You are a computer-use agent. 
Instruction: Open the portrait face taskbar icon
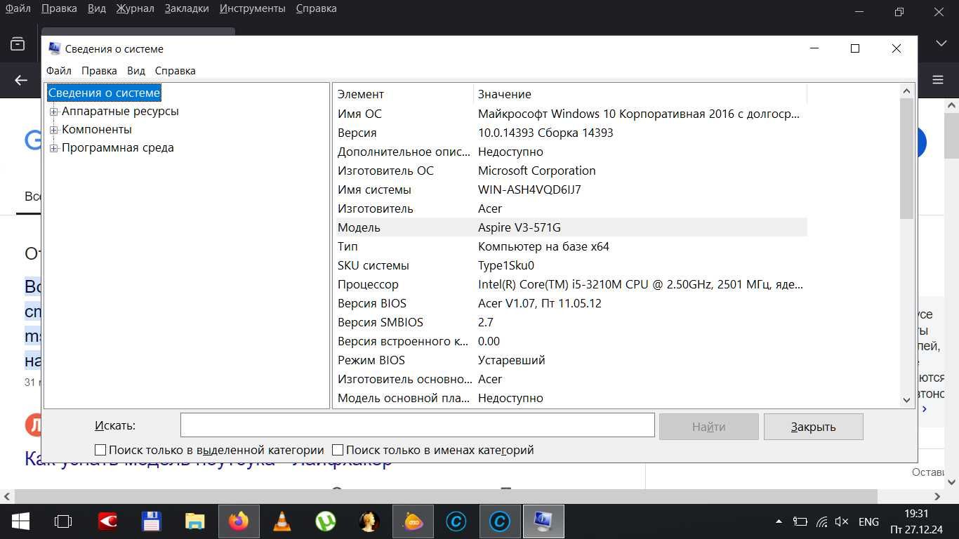pos(369,521)
